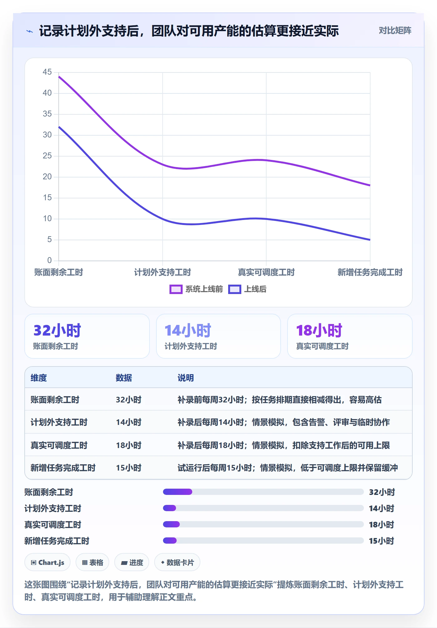Click the 计划外支持工时 progress bar
The image size is (437, 628).
coord(263,508)
